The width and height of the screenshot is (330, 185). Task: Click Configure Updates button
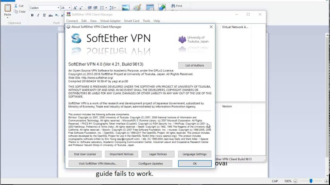151,163
